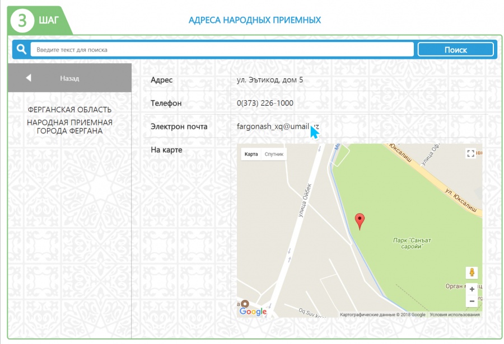Go back using the Назад button
This screenshot has height=344, width=504.
click(69, 78)
